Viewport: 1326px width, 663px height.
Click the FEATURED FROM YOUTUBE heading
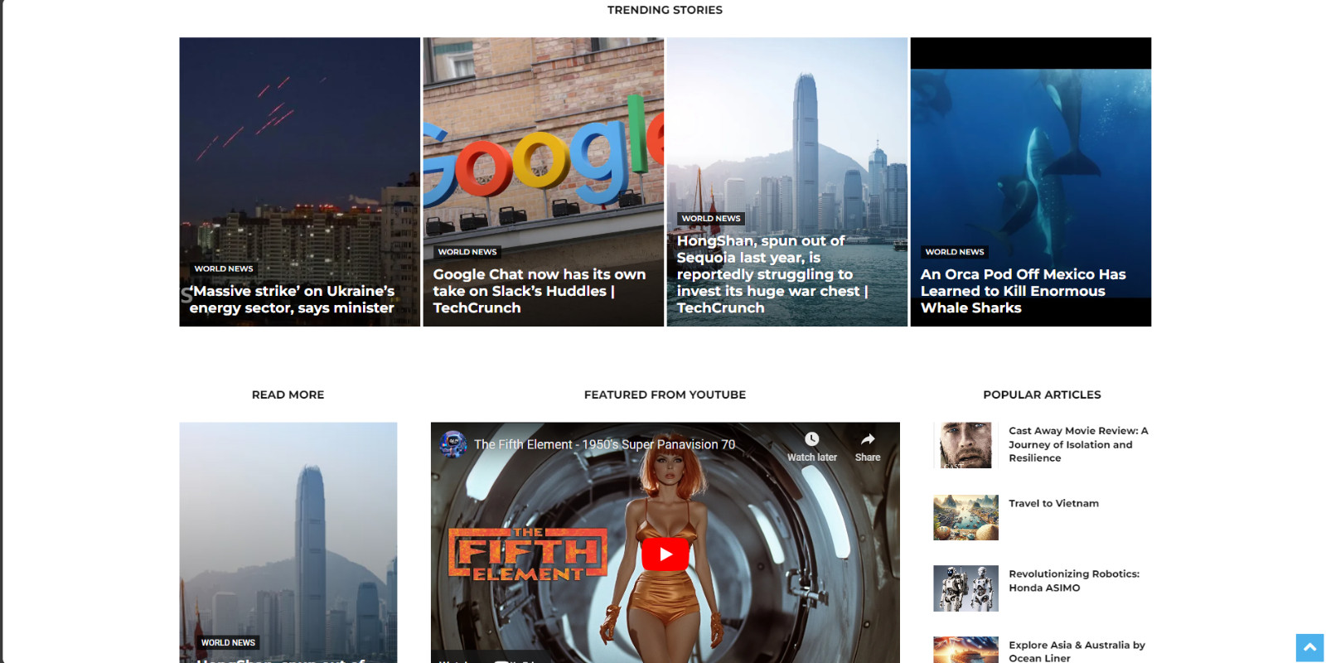[x=665, y=394]
